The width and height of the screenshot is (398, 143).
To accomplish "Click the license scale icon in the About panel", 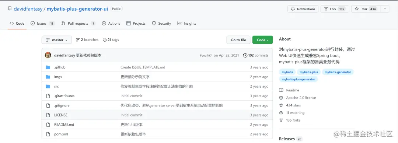I will (x=281, y=98).
